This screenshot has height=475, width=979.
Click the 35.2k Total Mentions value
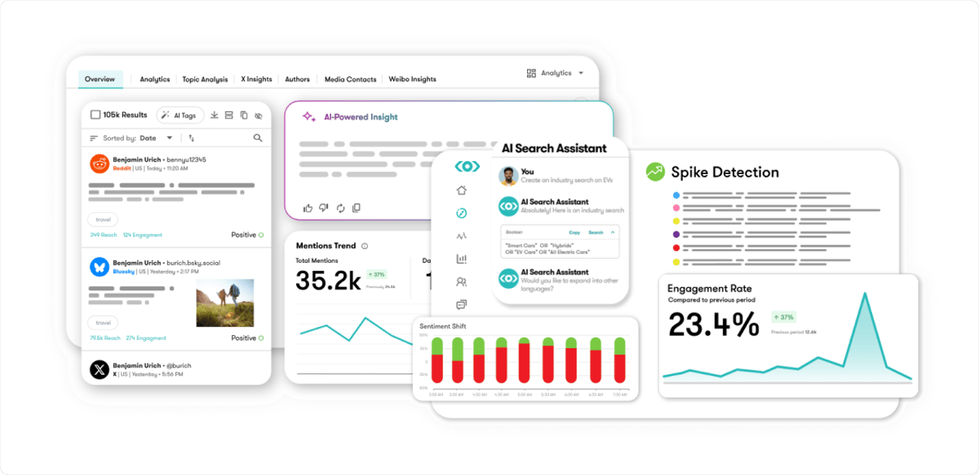328,281
